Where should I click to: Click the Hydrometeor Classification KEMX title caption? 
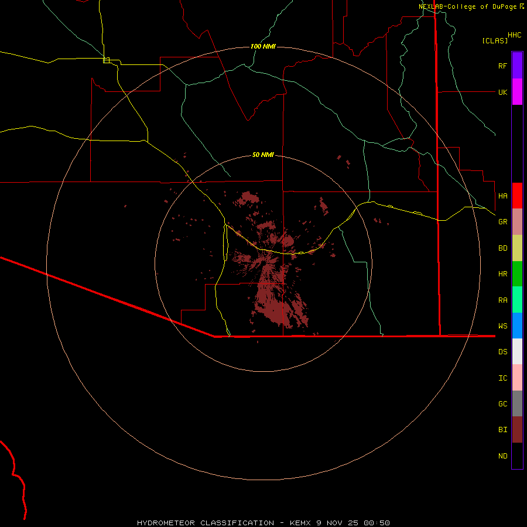pyautogui.click(x=263, y=523)
